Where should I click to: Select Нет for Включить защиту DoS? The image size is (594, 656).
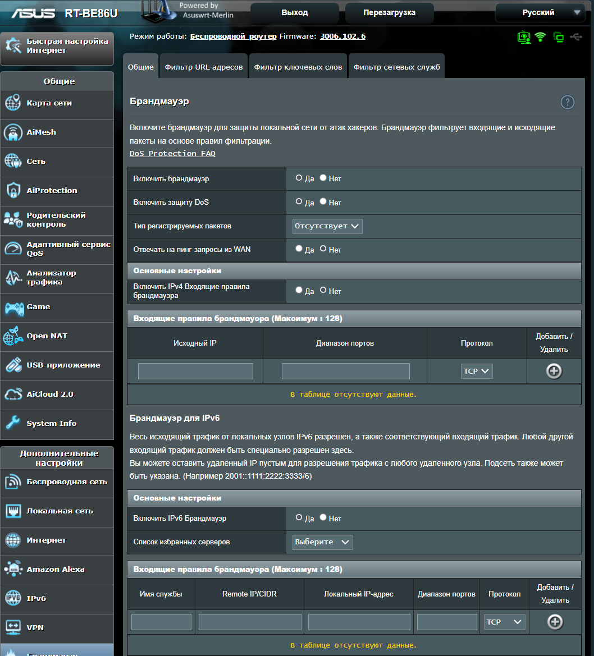pyautogui.click(x=323, y=201)
